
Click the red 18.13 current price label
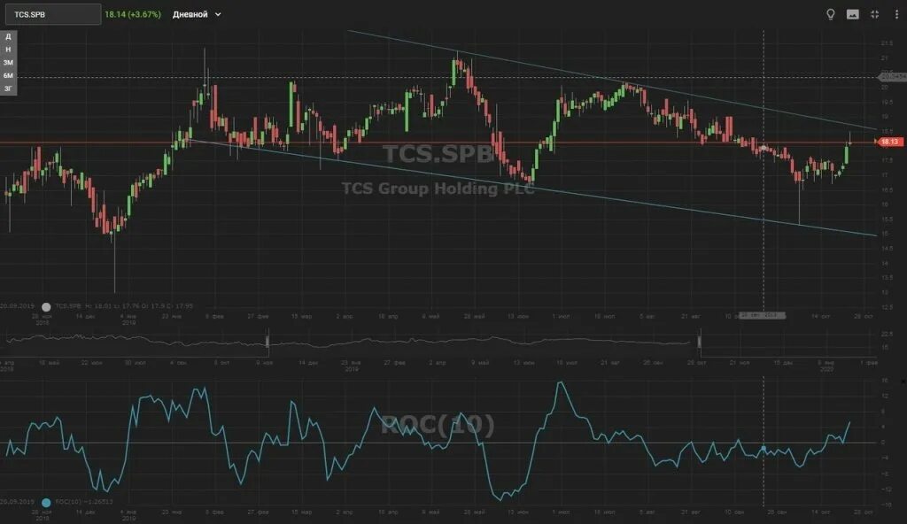pos(890,142)
